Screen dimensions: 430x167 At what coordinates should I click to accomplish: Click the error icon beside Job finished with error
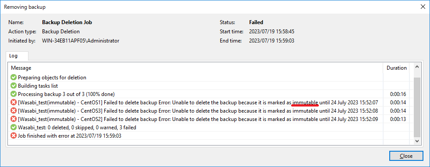coord(14,136)
